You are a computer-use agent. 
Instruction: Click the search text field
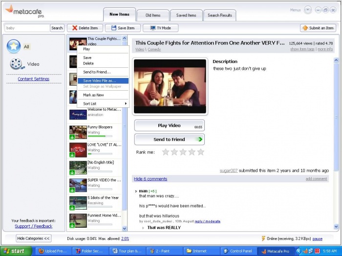click(27, 28)
